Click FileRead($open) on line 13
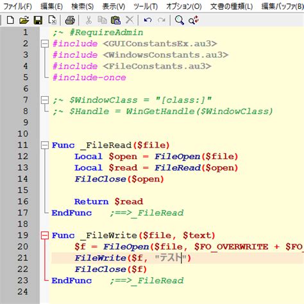304x304 pixels. coord(196,168)
